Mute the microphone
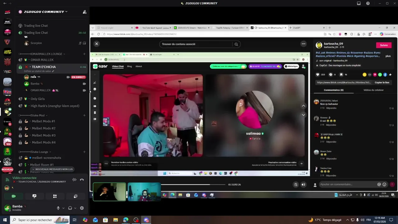 pos(58,208)
